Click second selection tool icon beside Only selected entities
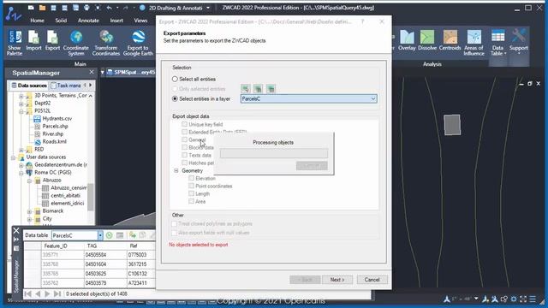Image resolution: width=548 pixels, height=308 pixels. point(258,89)
